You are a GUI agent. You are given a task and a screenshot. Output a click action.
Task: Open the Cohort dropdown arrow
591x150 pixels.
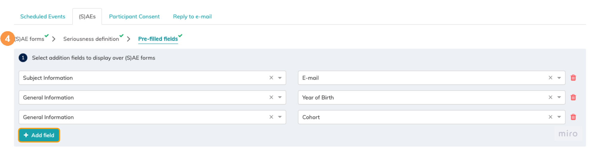pyautogui.click(x=559, y=117)
